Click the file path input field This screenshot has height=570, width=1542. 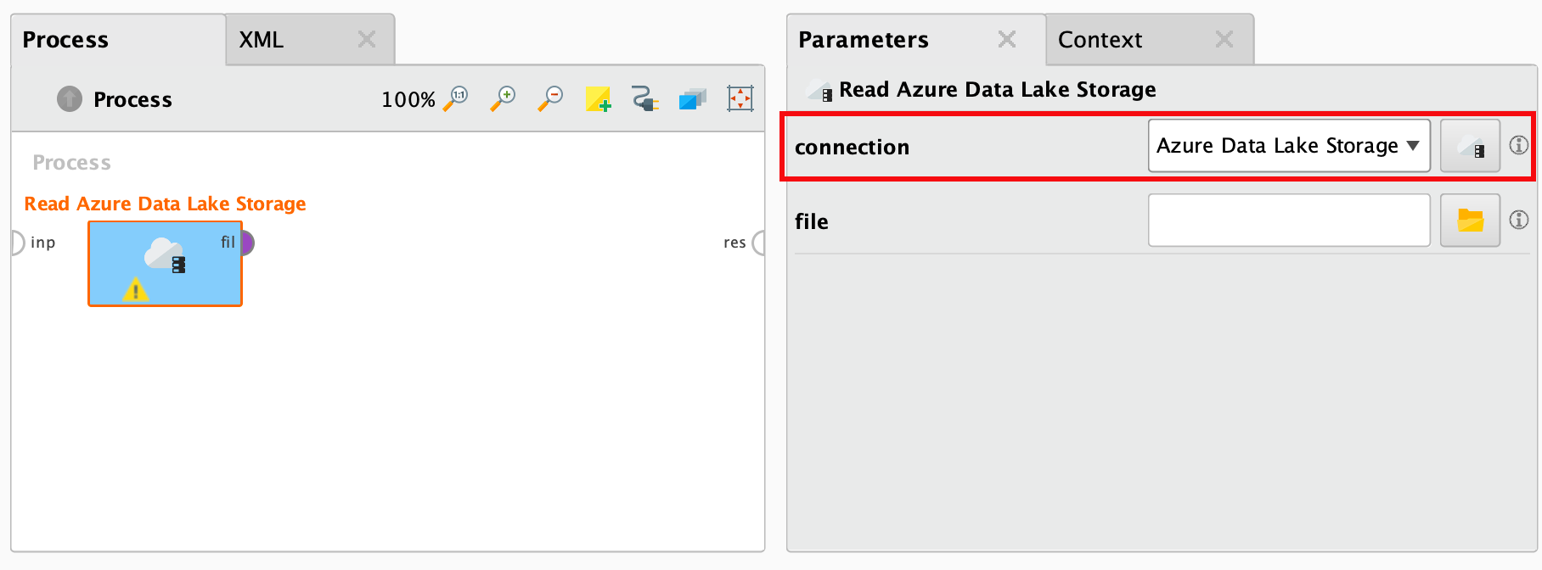click(1289, 221)
